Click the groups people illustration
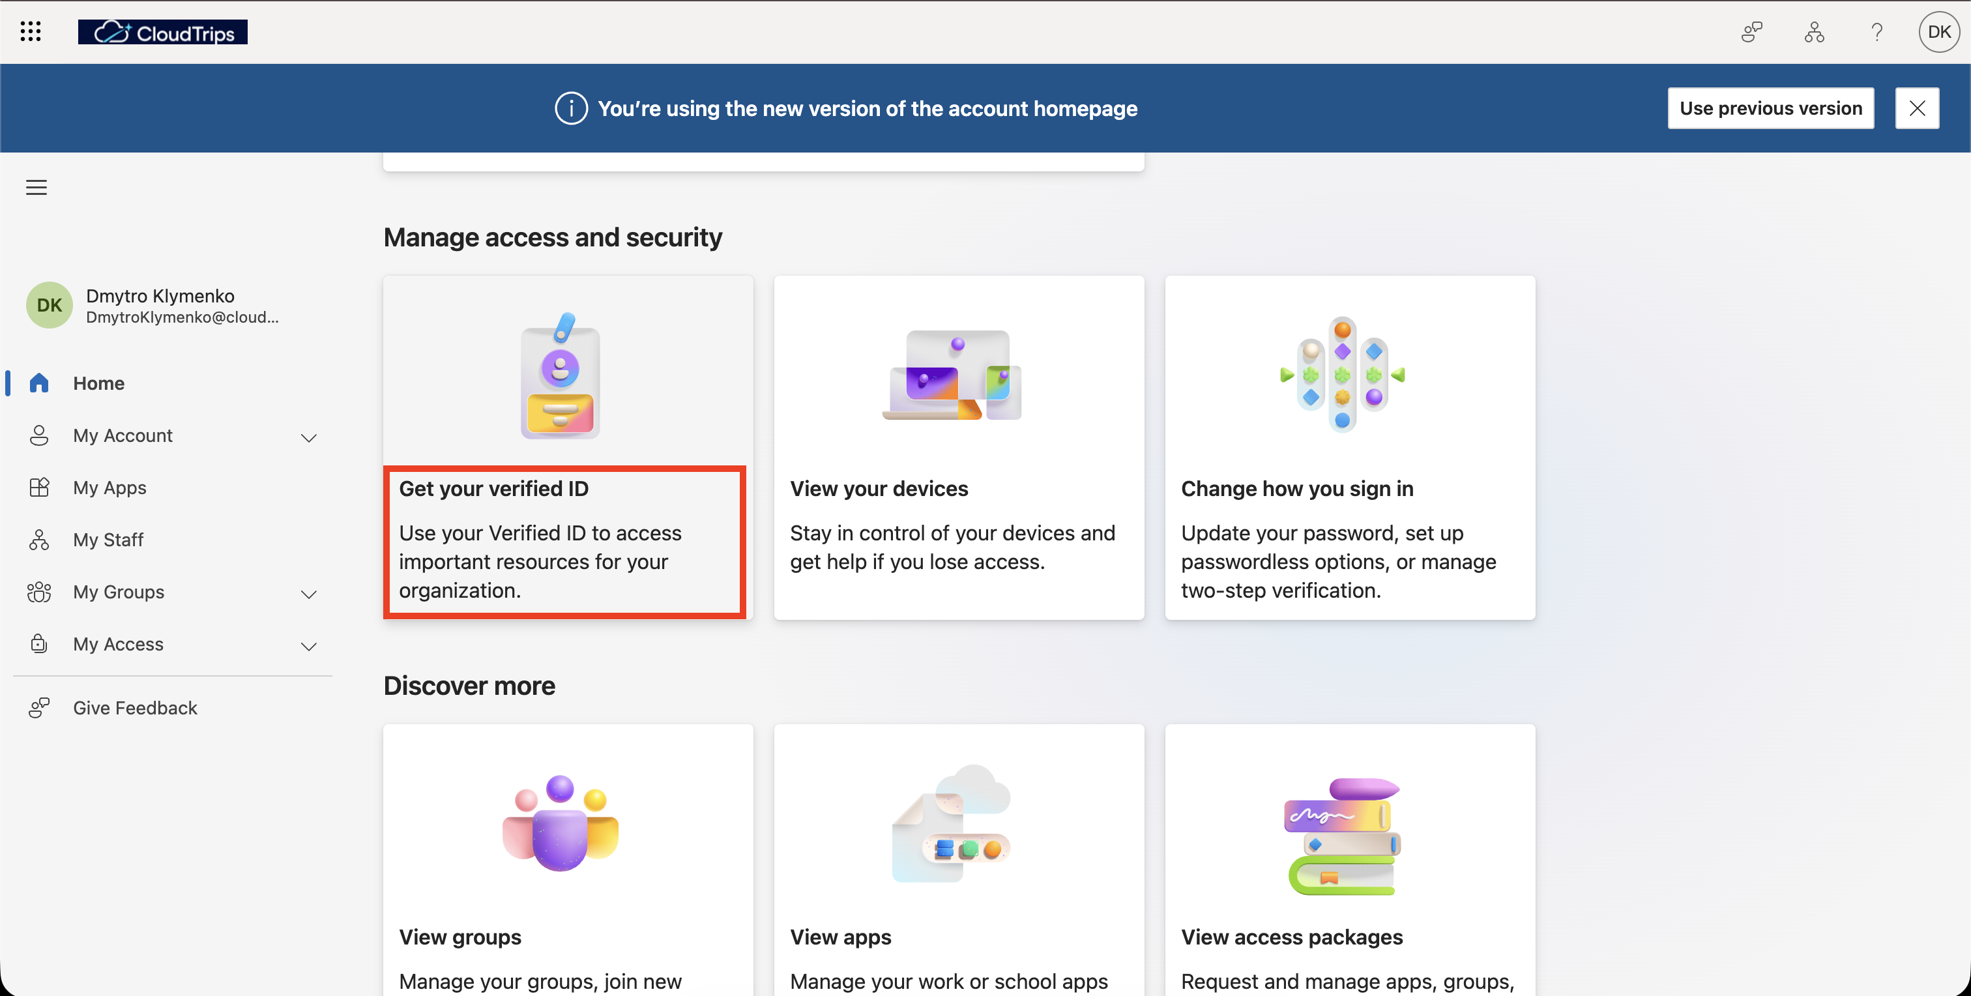This screenshot has height=996, width=1971. [x=561, y=823]
